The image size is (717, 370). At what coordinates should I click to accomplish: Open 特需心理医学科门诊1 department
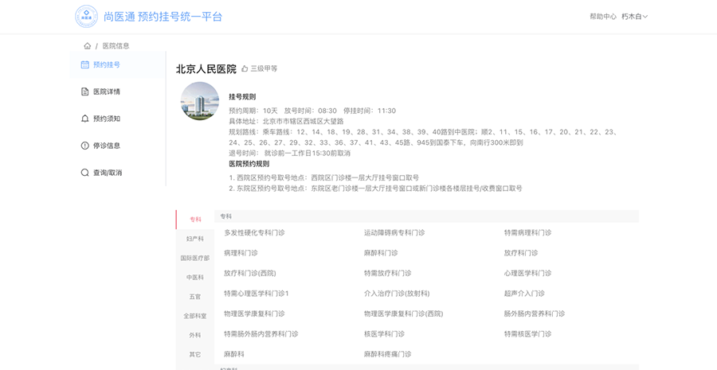pyautogui.click(x=257, y=294)
